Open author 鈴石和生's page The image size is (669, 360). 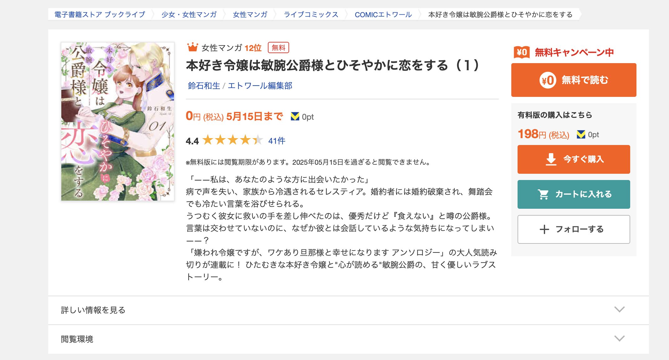(204, 86)
